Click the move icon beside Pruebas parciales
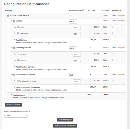The height and width of the screenshot is (129, 130). tap(12, 48)
